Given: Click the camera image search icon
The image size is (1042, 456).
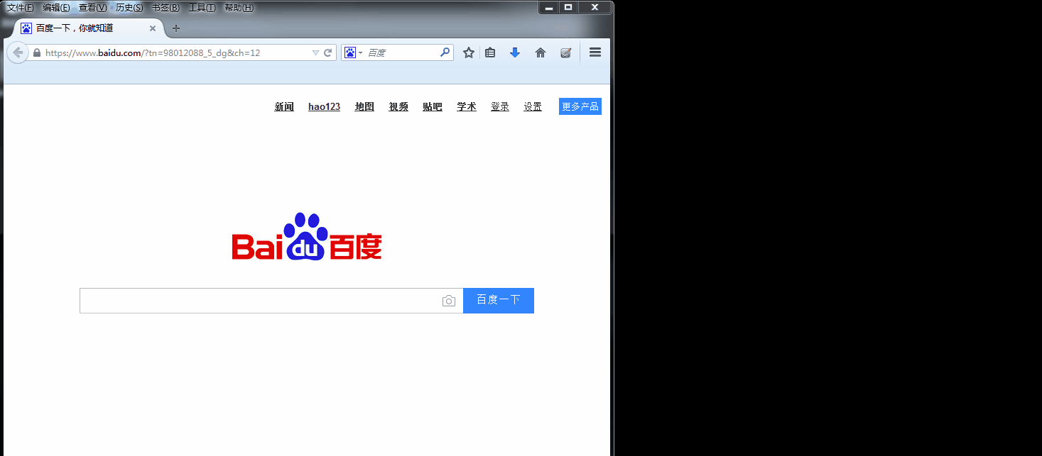Looking at the screenshot, I should tap(449, 301).
